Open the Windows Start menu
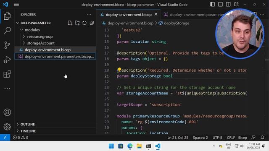Viewport: 269px width, 151px height. [111, 146]
